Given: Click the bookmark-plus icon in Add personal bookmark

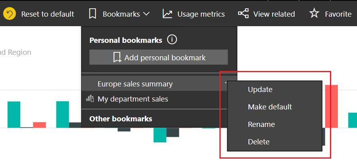Looking at the screenshot, I should [117, 57].
